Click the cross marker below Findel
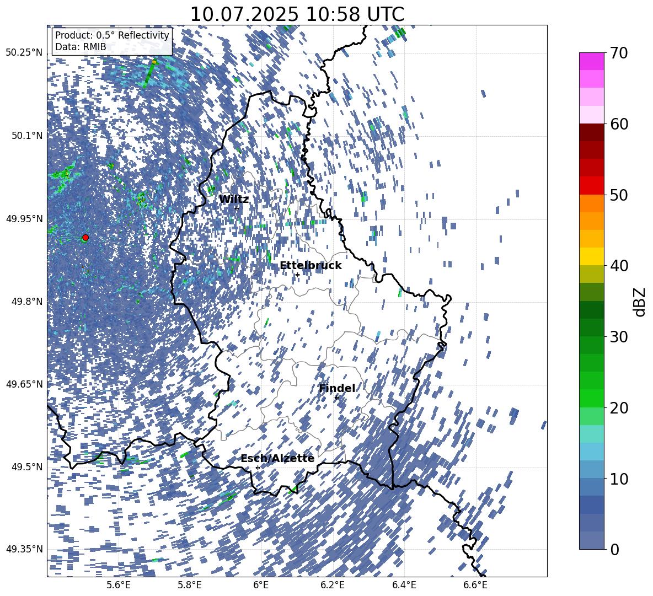Viewport: 653px width, 596px height. pos(336,398)
